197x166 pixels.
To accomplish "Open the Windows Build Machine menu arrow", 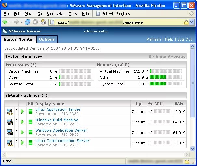I will pos(17,120).
